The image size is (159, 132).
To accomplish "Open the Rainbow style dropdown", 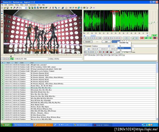I will (109, 46).
